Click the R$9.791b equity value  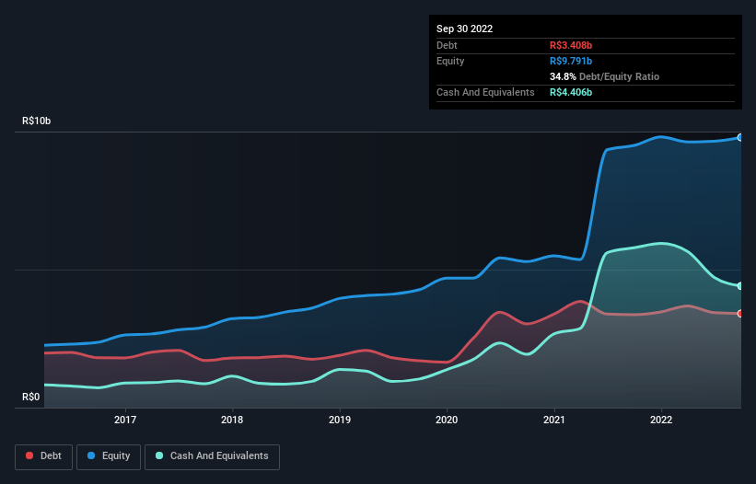point(571,61)
